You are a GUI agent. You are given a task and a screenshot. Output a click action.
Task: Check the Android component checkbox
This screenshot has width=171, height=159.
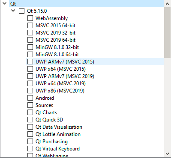click(x=30, y=98)
